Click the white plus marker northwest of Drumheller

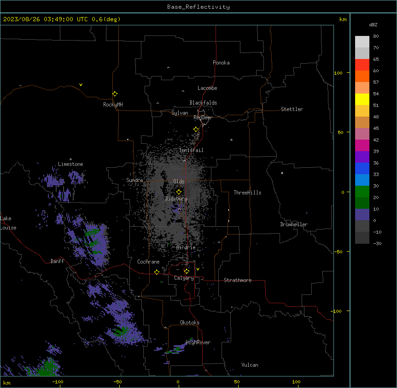282,173
